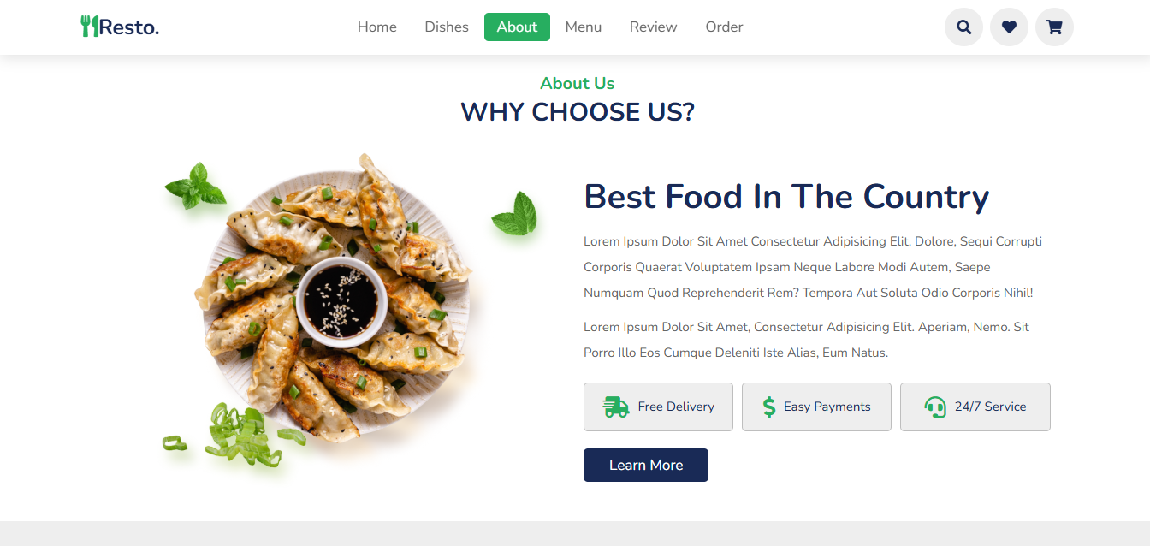Select the 24/7 Service box
The width and height of the screenshot is (1150, 546).
coord(975,407)
